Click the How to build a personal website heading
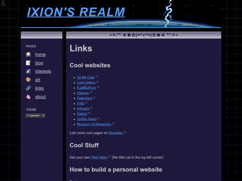242x181 pixels. (116, 169)
